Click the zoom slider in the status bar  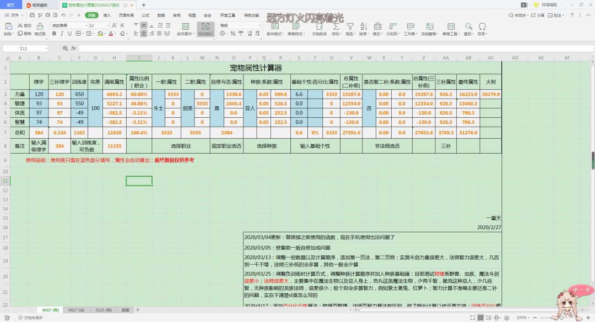coord(561,318)
